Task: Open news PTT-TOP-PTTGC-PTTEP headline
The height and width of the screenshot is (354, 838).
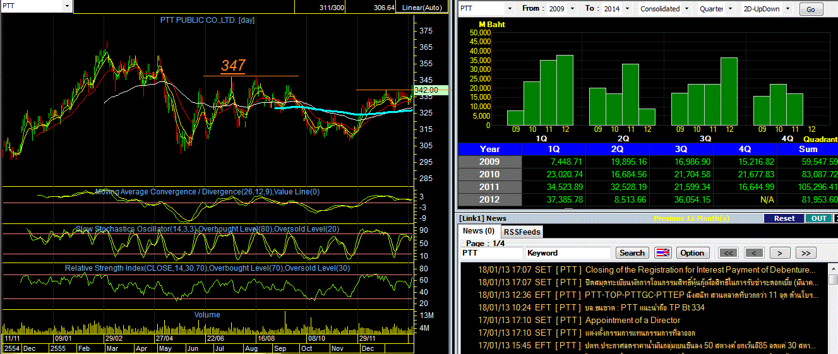Action: point(700,295)
